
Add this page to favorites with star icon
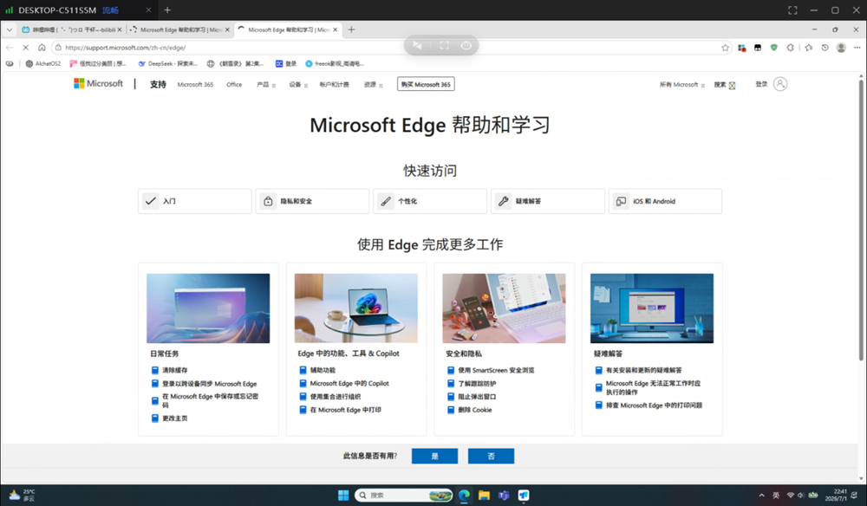point(725,48)
